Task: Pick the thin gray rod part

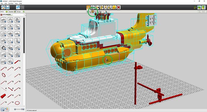Action: tap(10, 76)
